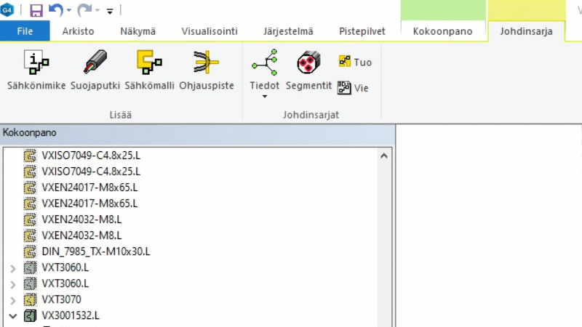The image size is (582, 327).
Task: Open the redo history dropdown arrow
Action: pos(97,10)
